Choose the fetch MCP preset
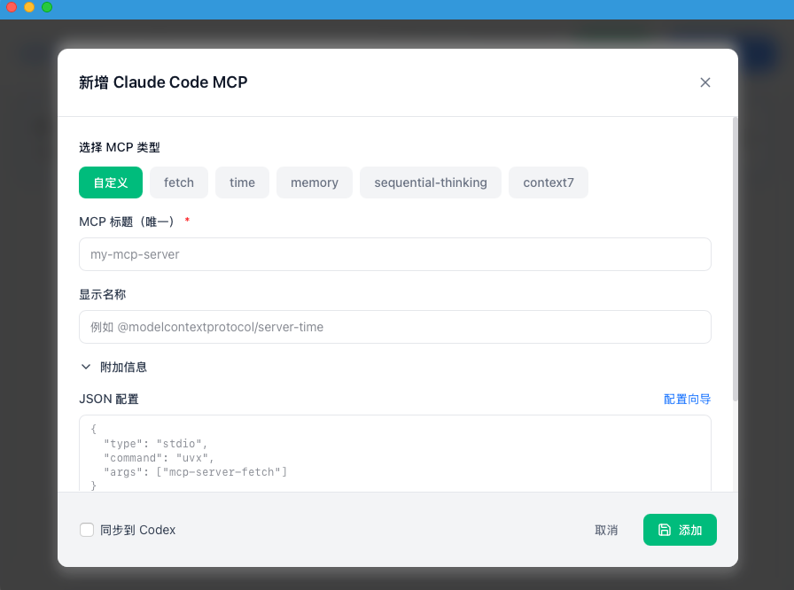The width and height of the screenshot is (794, 590). pos(179,182)
